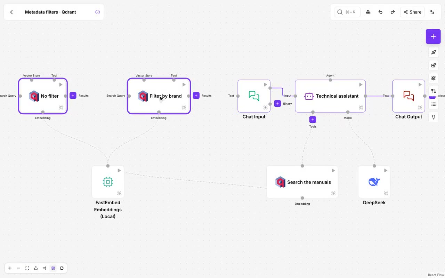
Task: Select the FastEmbed Embeddings chip icon
Action: 108,182
